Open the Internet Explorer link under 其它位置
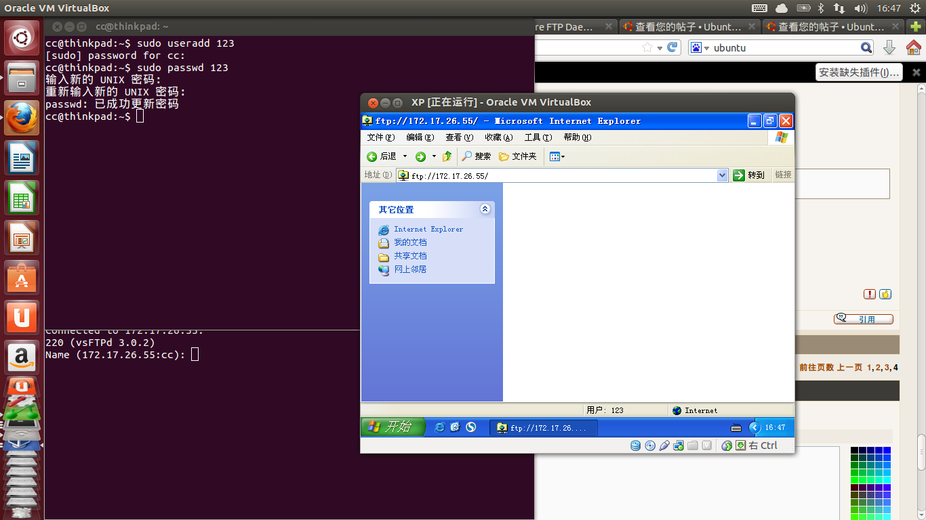The height and width of the screenshot is (520, 926). coord(428,230)
